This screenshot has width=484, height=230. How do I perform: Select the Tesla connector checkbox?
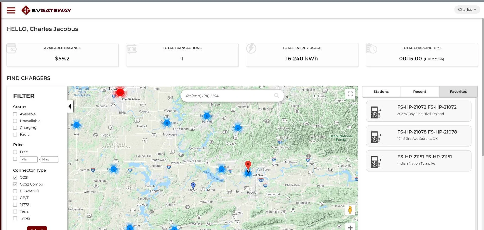tap(15, 211)
